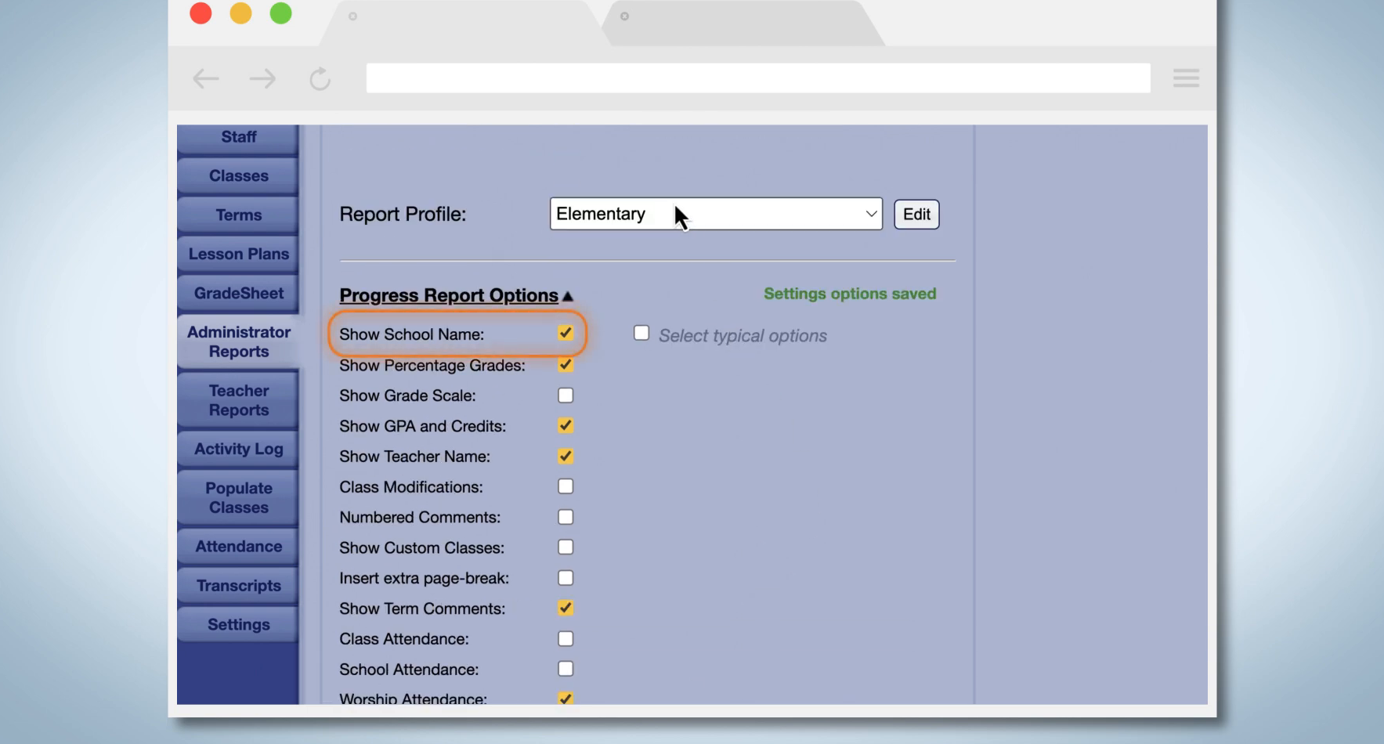The image size is (1384, 744).
Task: Uncheck Show Percentage Grades
Action: point(566,365)
